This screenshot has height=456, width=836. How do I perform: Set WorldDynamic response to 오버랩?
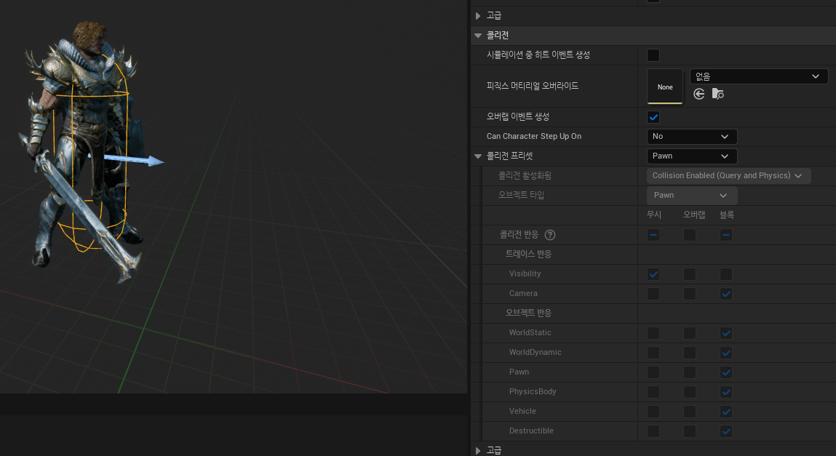[689, 353]
